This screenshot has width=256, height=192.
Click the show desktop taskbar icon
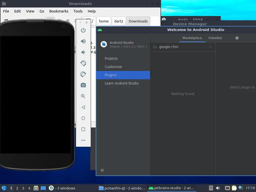[43, 188]
